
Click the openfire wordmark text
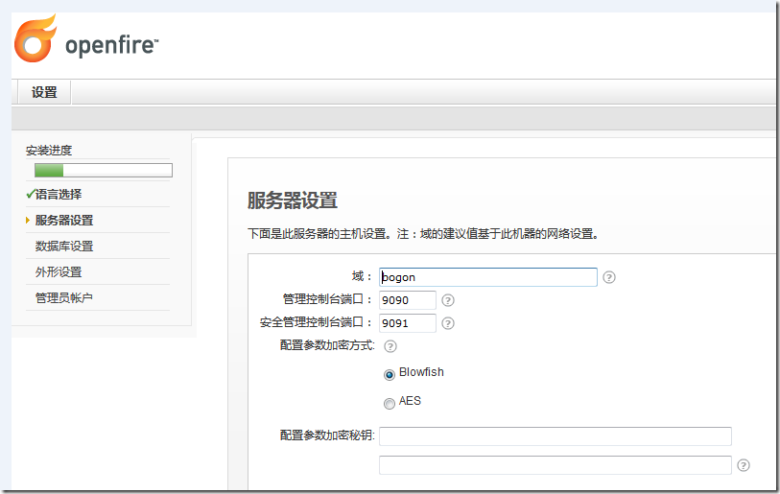coord(112,45)
